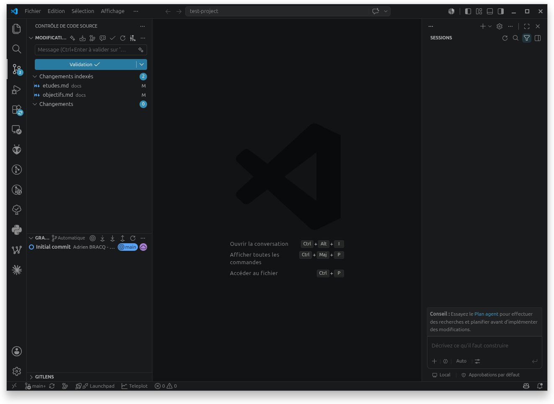Open objectifs.md staged file
Screen dimensions: 554x404
click(x=90, y=95)
